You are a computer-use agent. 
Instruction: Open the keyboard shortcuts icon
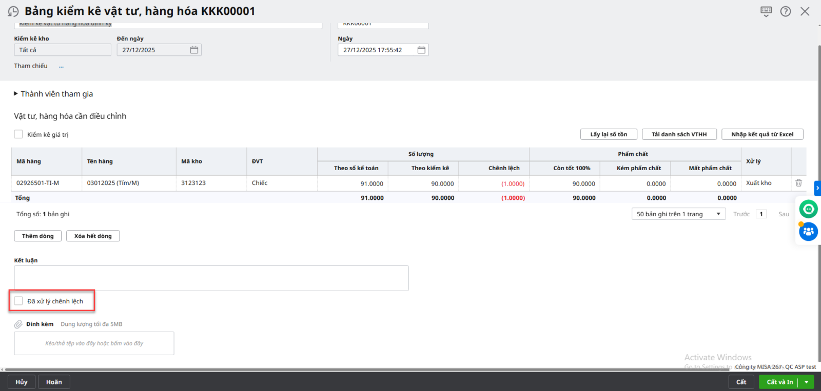pos(766,11)
